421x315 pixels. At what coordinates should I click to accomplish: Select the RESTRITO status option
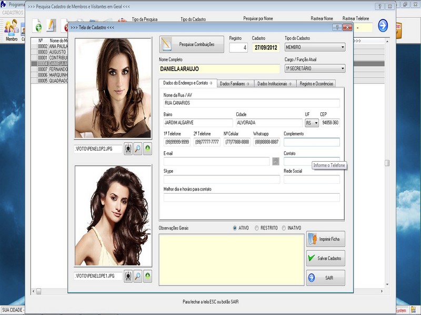[x=266, y=228]
